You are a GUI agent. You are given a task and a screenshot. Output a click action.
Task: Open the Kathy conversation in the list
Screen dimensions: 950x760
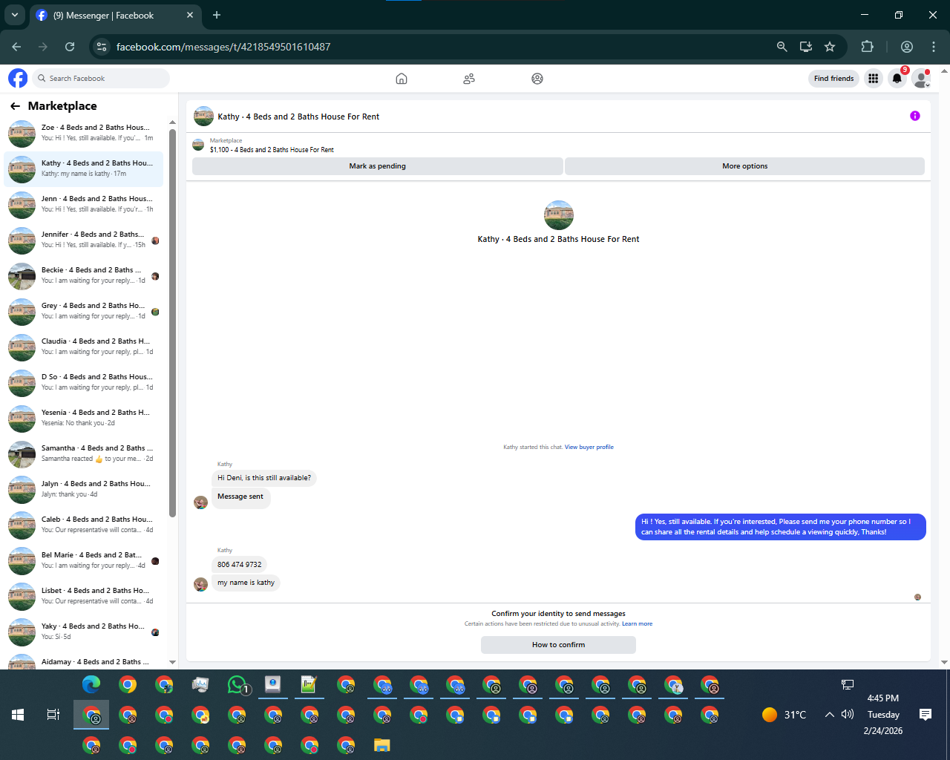click(83, 169)
